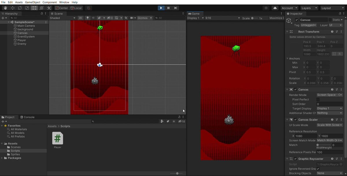347x176 pixels.
Task: Select the Move tool
Action: coord(12,8)
